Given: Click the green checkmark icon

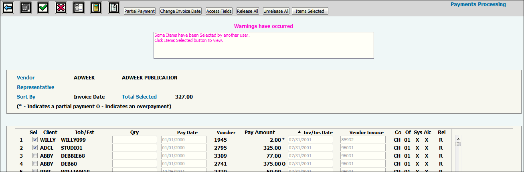Looking at the screenshot, I should pos(43,8).
